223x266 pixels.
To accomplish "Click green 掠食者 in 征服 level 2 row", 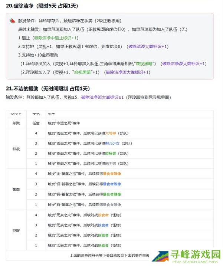I will pos(103,235).
